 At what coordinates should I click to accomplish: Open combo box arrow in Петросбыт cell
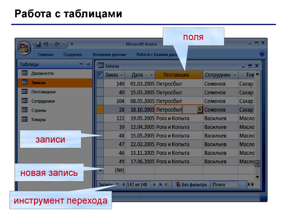click(200, 110)
